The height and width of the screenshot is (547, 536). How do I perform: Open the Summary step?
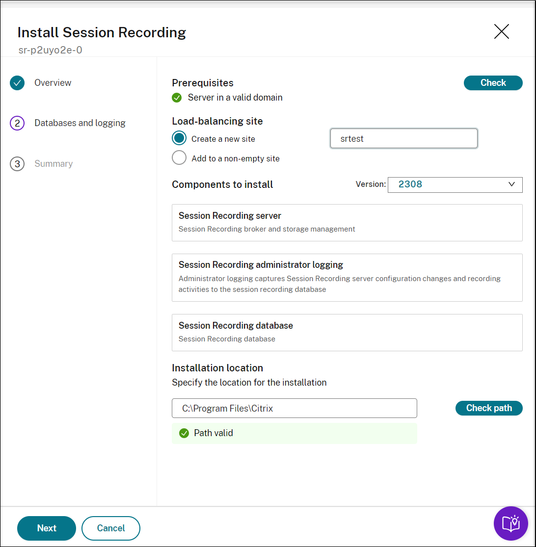[x=54, y=164]
